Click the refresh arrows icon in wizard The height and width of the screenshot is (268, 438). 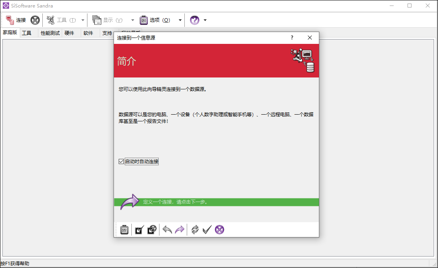[x=195, y=230]
